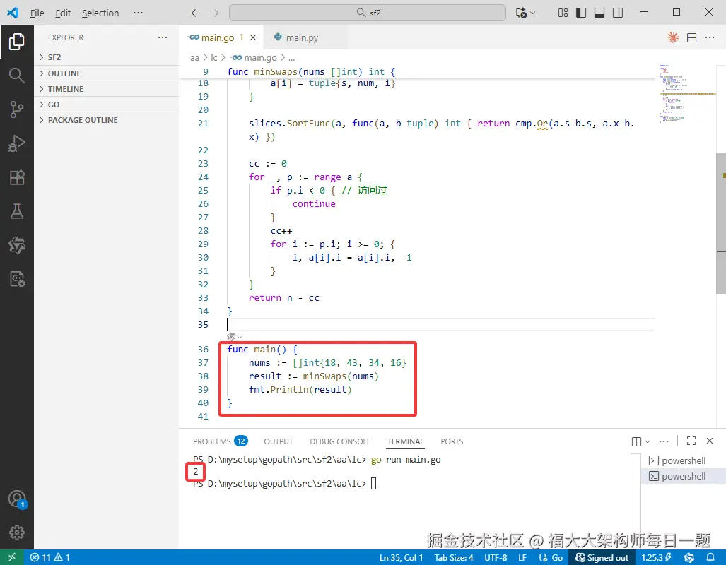726x565 pixels.
Task: Click Ln 35, Col 1 in status bar
Action: 401,558
